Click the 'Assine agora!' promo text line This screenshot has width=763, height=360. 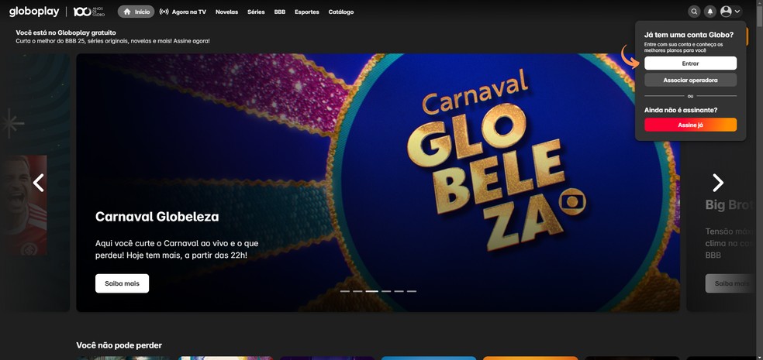[x=113, y=41]
